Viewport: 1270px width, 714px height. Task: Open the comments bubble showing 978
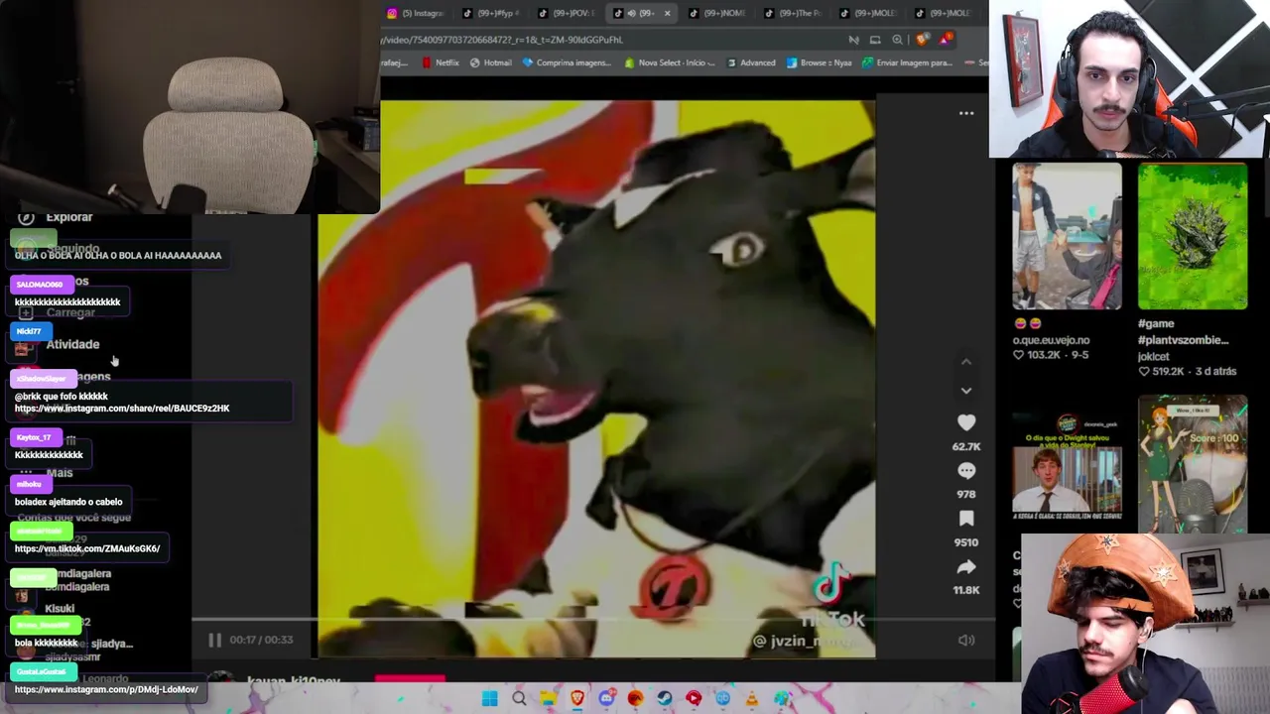point(966,471)
